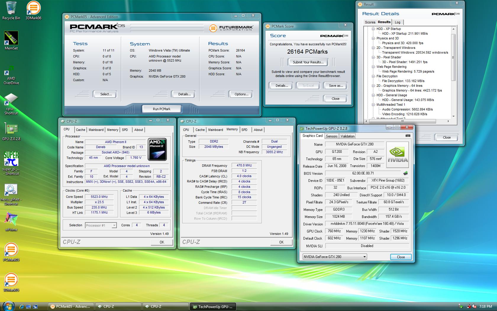
Task: Click the Show Desktop quick launch icon
Action: (x=28, y=307)
